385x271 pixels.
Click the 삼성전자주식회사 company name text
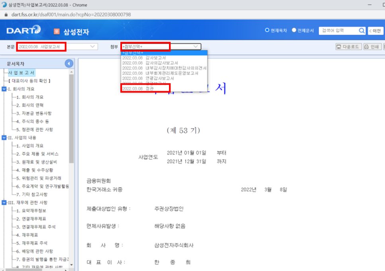pyautogui.click(x=174, y=245)
